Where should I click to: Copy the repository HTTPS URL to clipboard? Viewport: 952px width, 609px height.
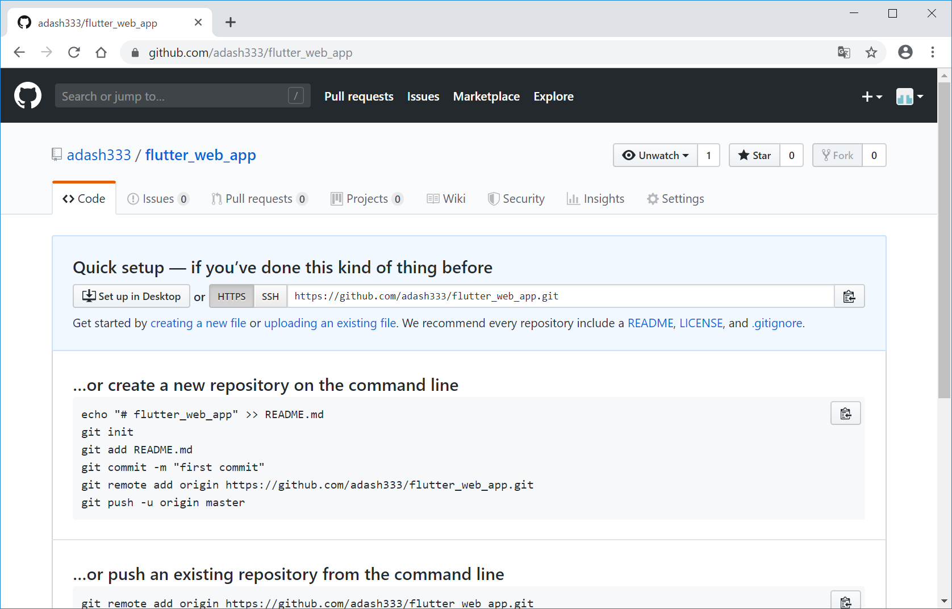(x=849, y=297)
